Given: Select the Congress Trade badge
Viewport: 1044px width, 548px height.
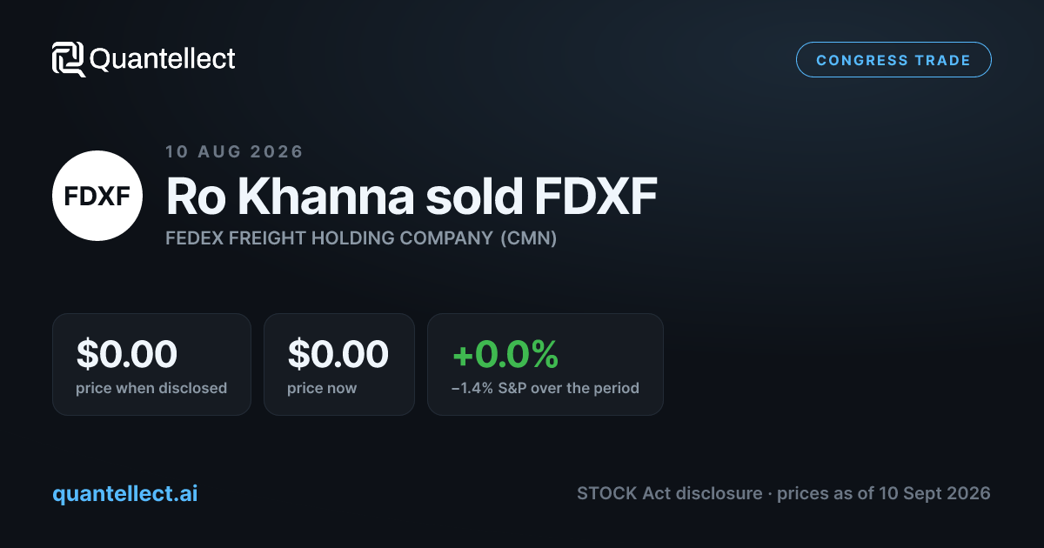Looking at the screenshot, I should click(893, 60).
